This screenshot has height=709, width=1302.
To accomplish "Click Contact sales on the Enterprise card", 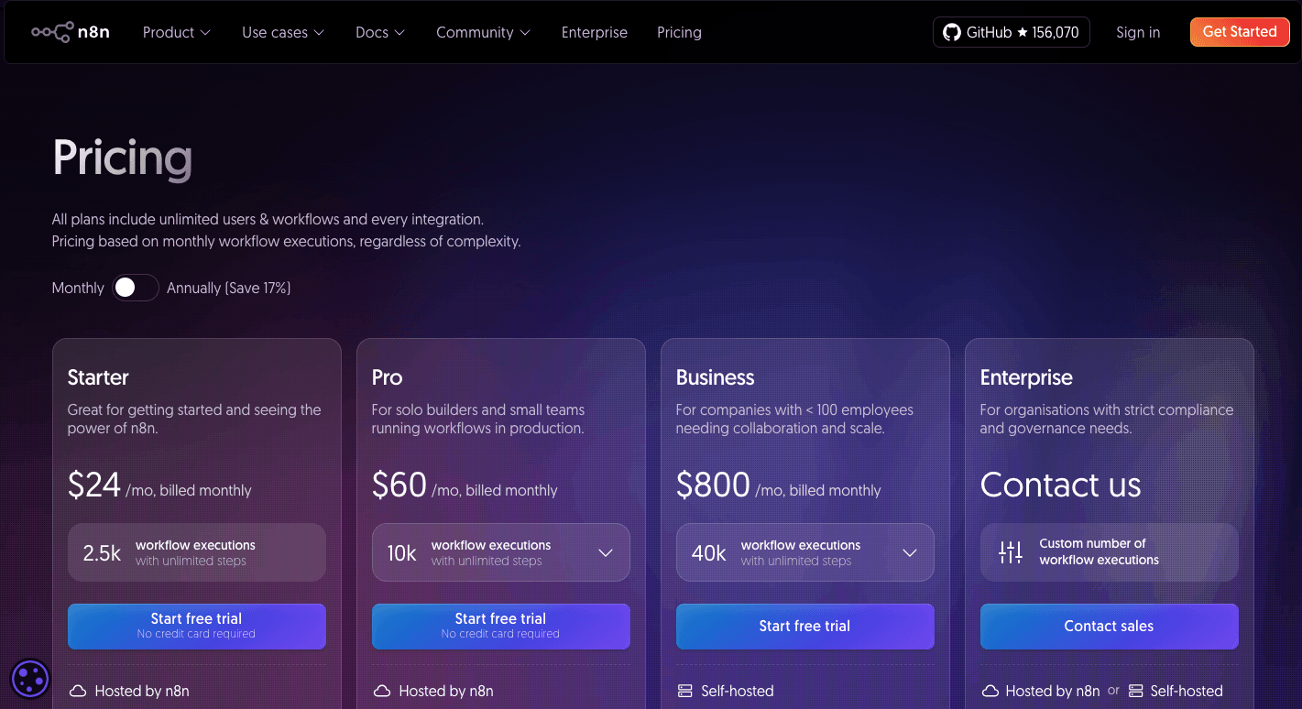I will [x=1109, y=626].
